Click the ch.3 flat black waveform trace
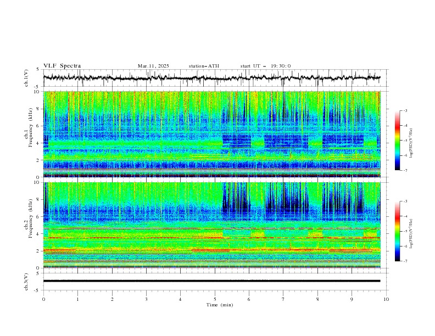Screen dimensions: 435x336 click(x=211, y=281)
